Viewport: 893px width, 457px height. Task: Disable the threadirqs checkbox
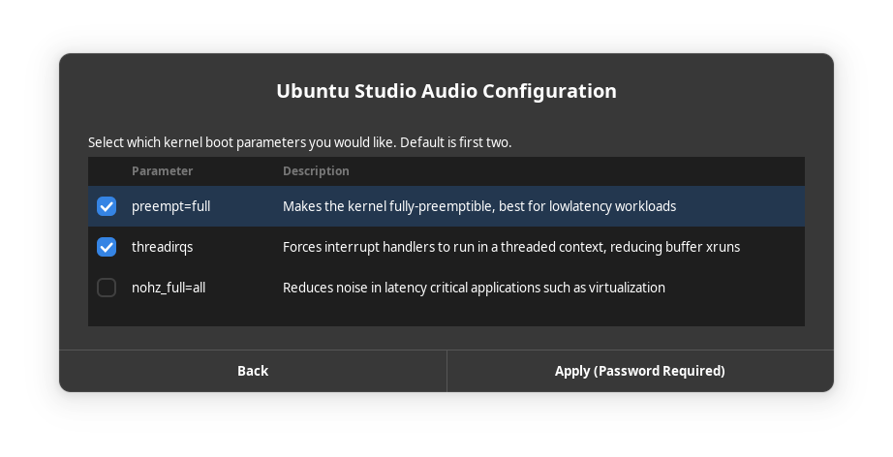pos(107,247)
